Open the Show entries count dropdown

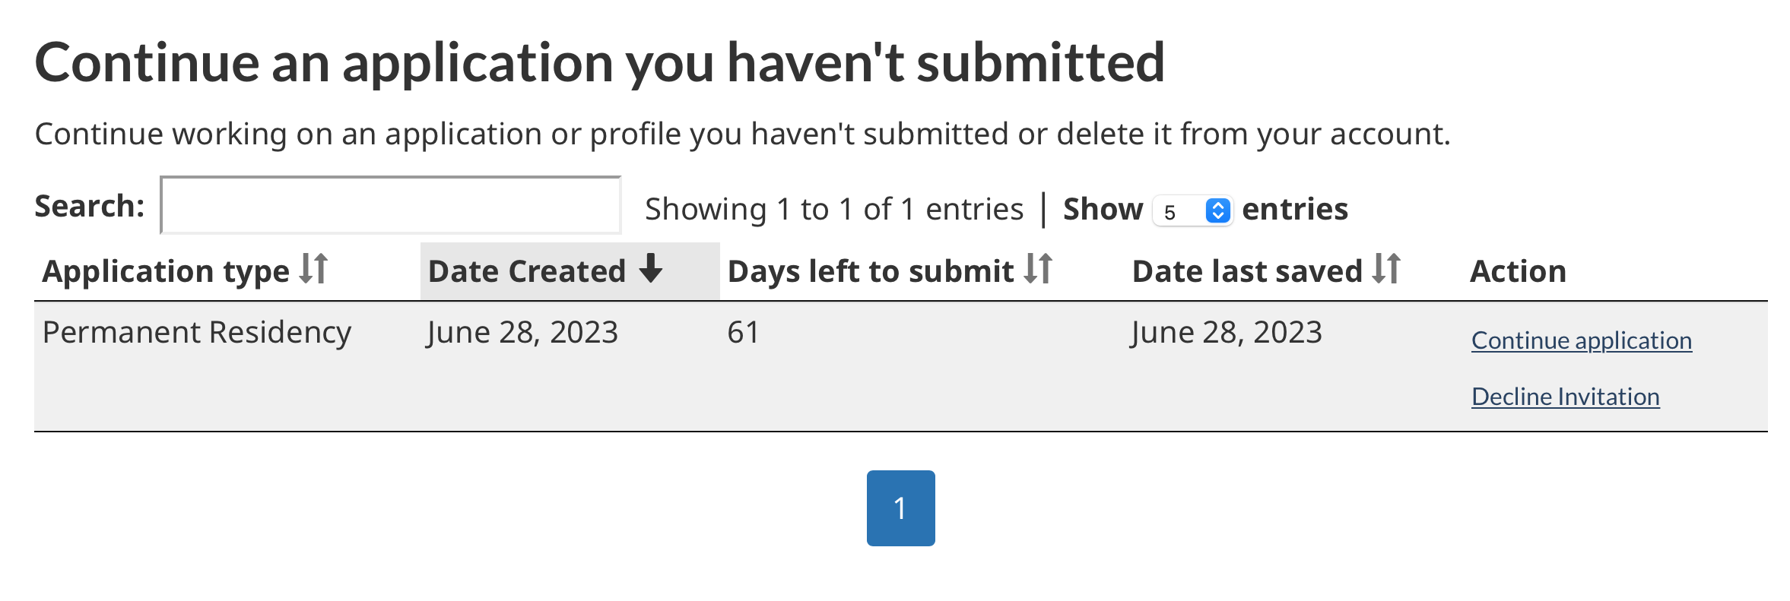point(1192,210)
